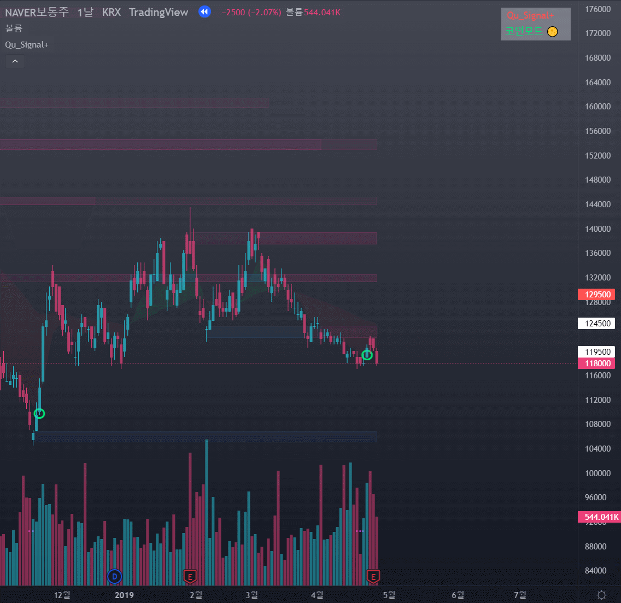Click the 544.041K volume axis label
The height and width of the screenshot is (603, 621).
[x=600, y=517]
